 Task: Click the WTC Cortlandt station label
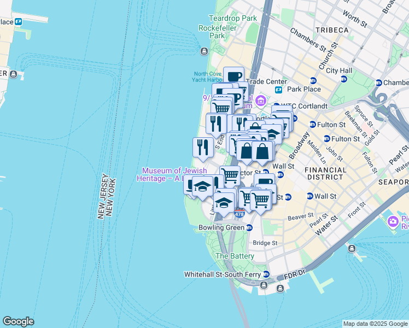[x=305, y=106]
